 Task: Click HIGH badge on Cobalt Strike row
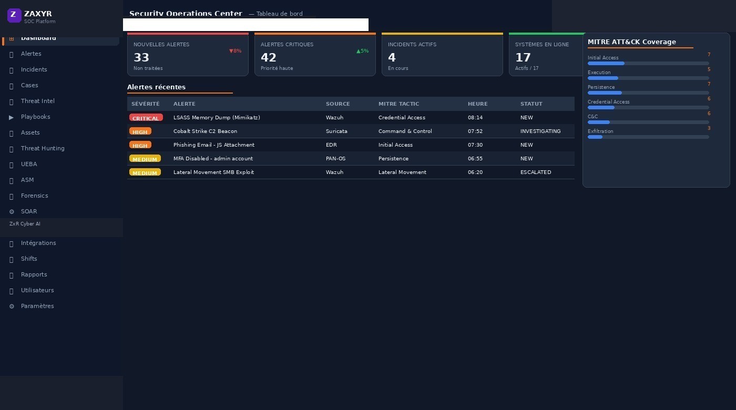[x=140, y=131]
